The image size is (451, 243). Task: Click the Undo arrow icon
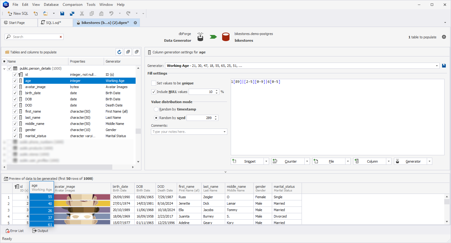point(111,13)
